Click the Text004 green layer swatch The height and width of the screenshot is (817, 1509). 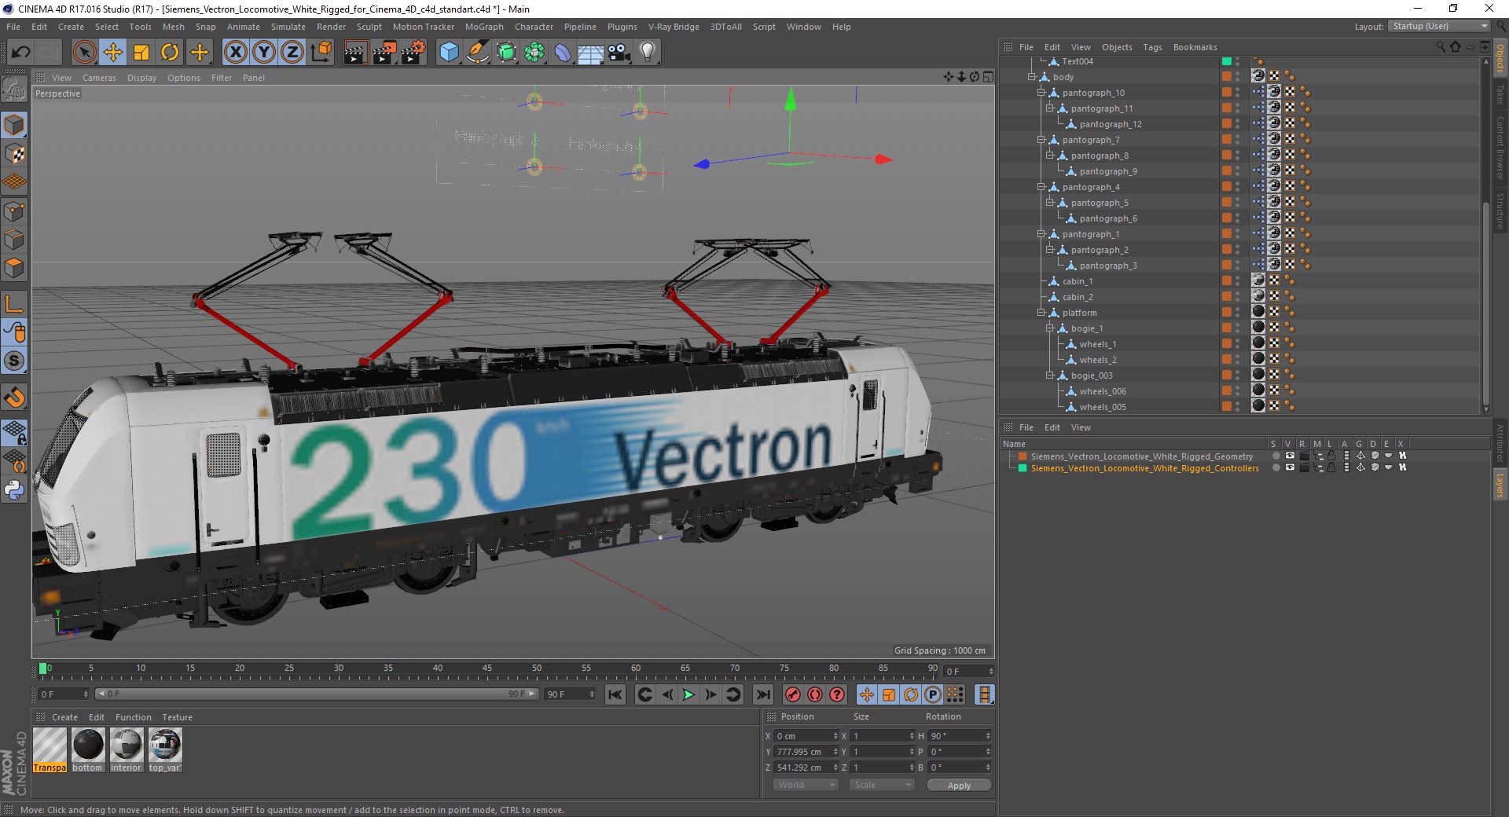[1226, 61]
